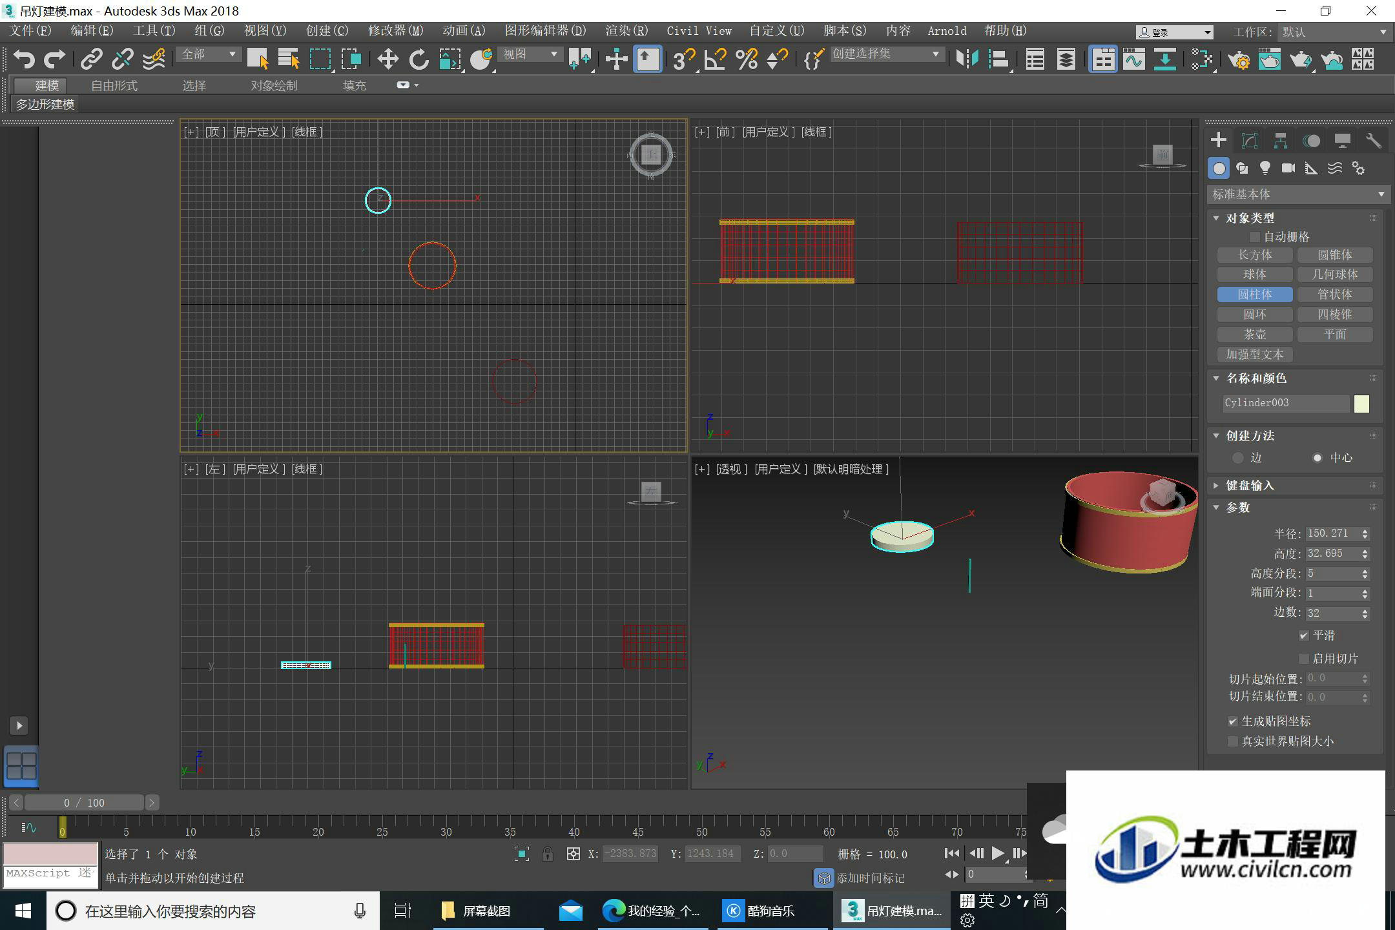
Task: Open the Motion panel icon
Action: coord(1311,141)
